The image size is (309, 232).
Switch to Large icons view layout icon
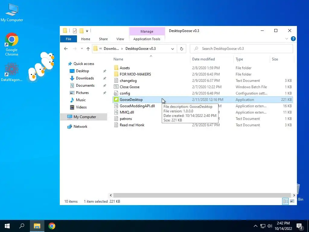point(292,201)
